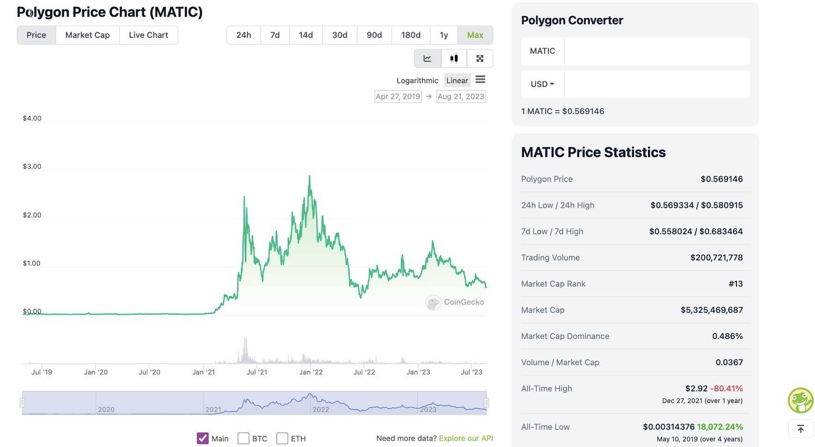Open the Live Chart tab
Viewport: 815px width, 447px height.
click(148, 35)
